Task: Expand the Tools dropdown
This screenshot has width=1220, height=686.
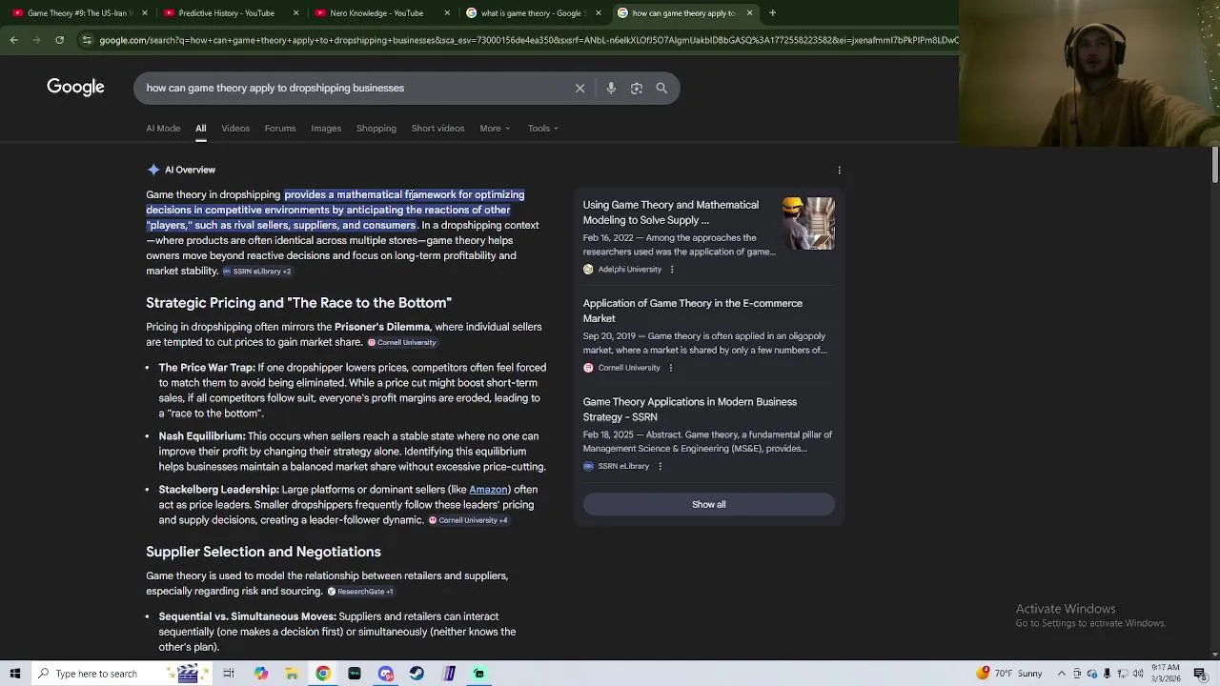Action: [x=543, y=129]
